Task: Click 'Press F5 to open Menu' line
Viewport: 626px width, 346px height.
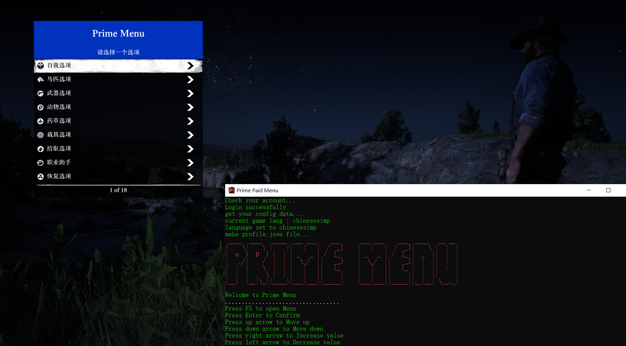Action: [x=261, y=309]
